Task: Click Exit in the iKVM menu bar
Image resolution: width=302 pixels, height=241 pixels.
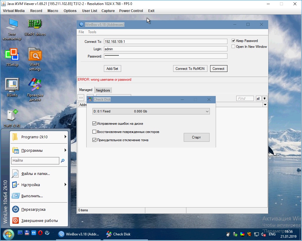Action: (x=151, y=11)
